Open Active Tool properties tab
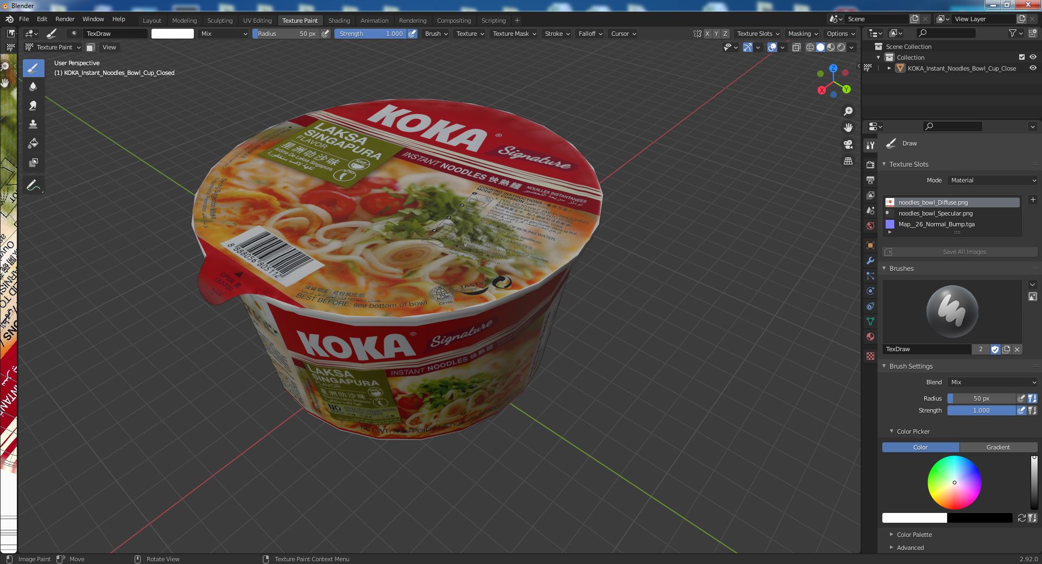This screenshot has width=1042, height=564. tap(870, 145)
